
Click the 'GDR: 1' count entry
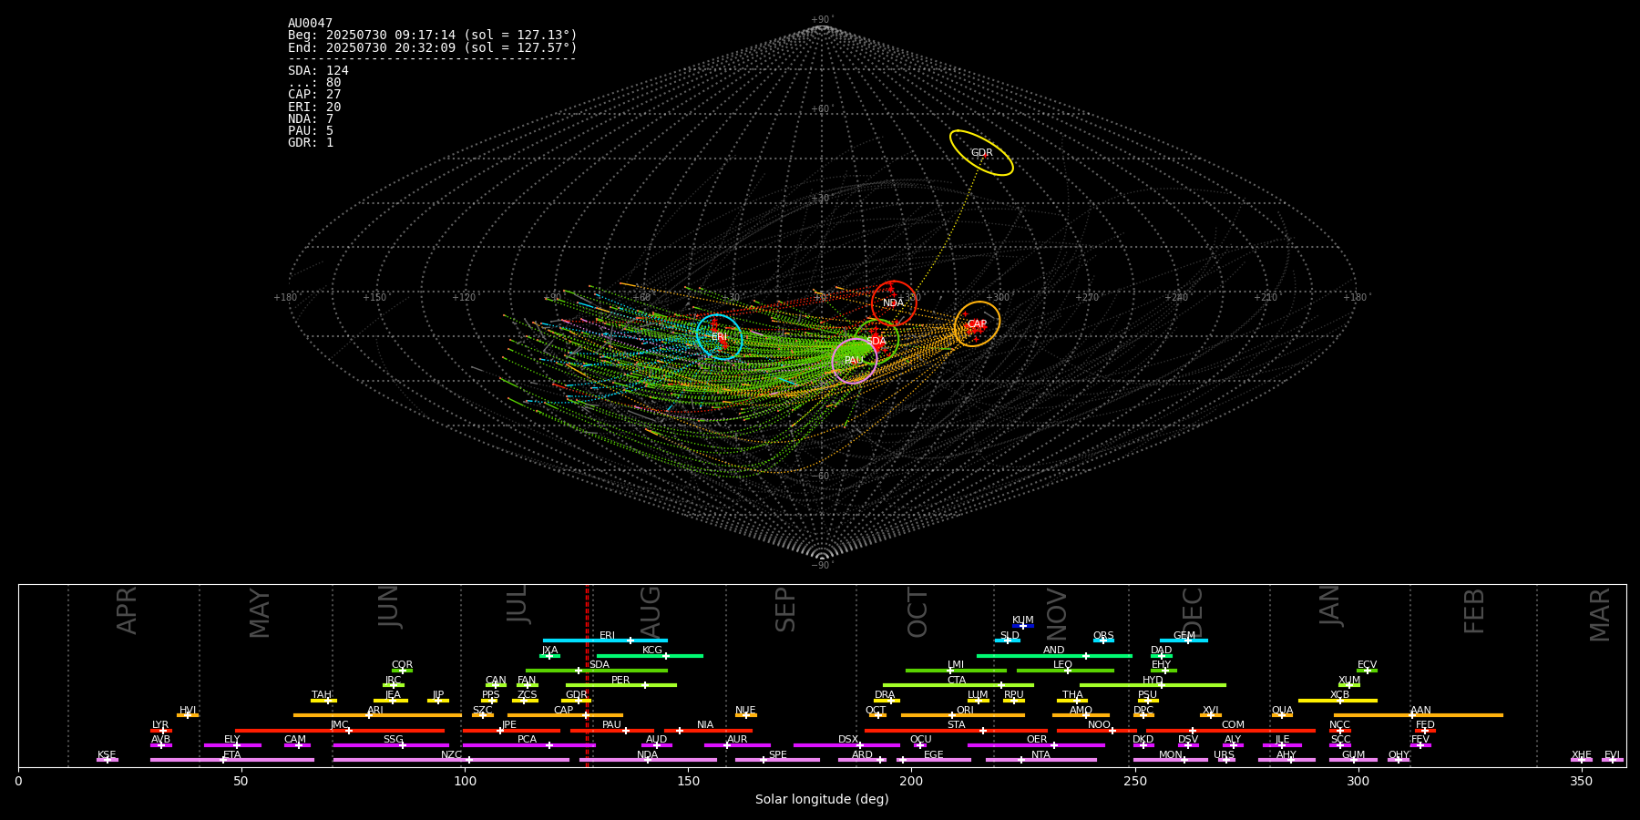pos(311,143)
